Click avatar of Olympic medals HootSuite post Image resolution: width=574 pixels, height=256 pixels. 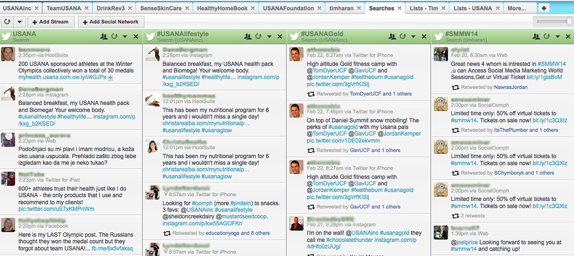pyautogui.click(x=8, y=54)
